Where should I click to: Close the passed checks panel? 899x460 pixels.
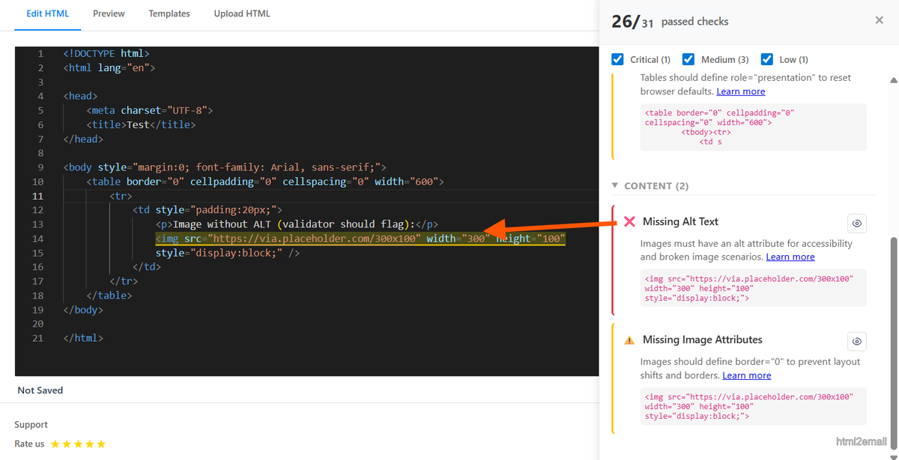click(x=879, y=20)
